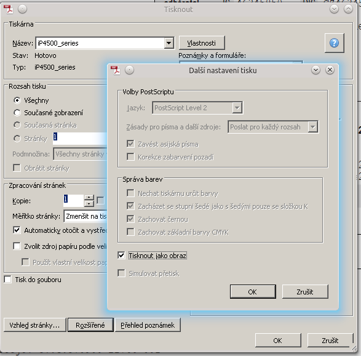
Task: Click the round window menu button of the Další nastavení tisku dialog
Action: point(129,70)
